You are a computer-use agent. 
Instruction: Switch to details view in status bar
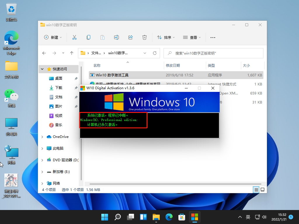tap(256, 190)
